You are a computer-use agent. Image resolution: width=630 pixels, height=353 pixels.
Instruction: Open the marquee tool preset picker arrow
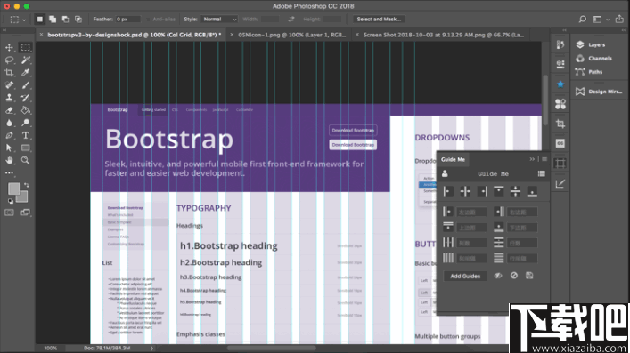(24, 20)
